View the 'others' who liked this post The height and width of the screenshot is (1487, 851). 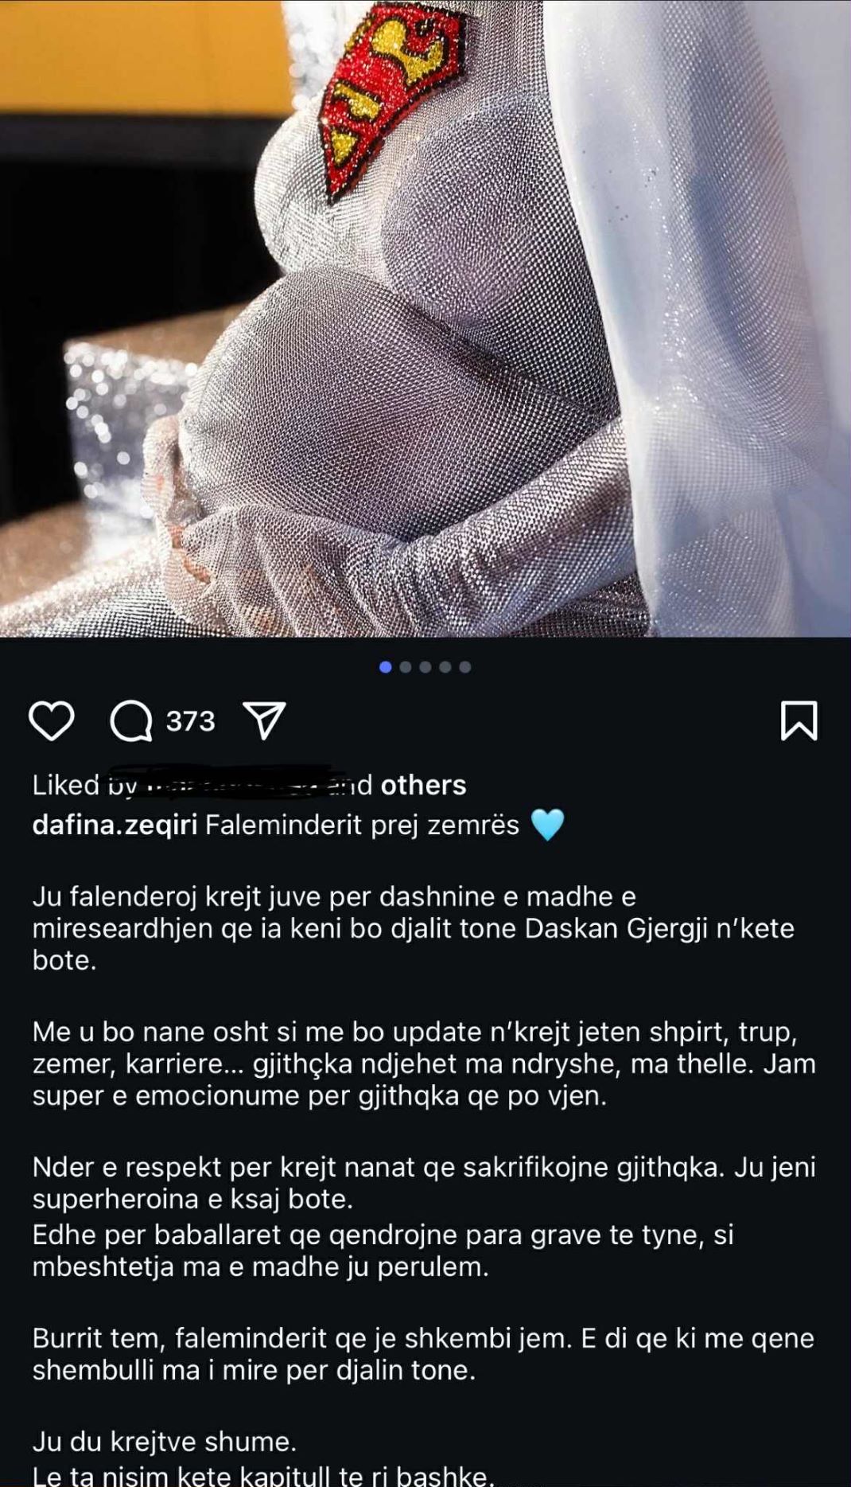423,785
